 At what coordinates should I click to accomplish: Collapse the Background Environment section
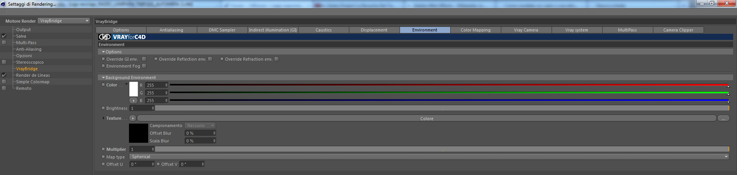coord(103,78)
